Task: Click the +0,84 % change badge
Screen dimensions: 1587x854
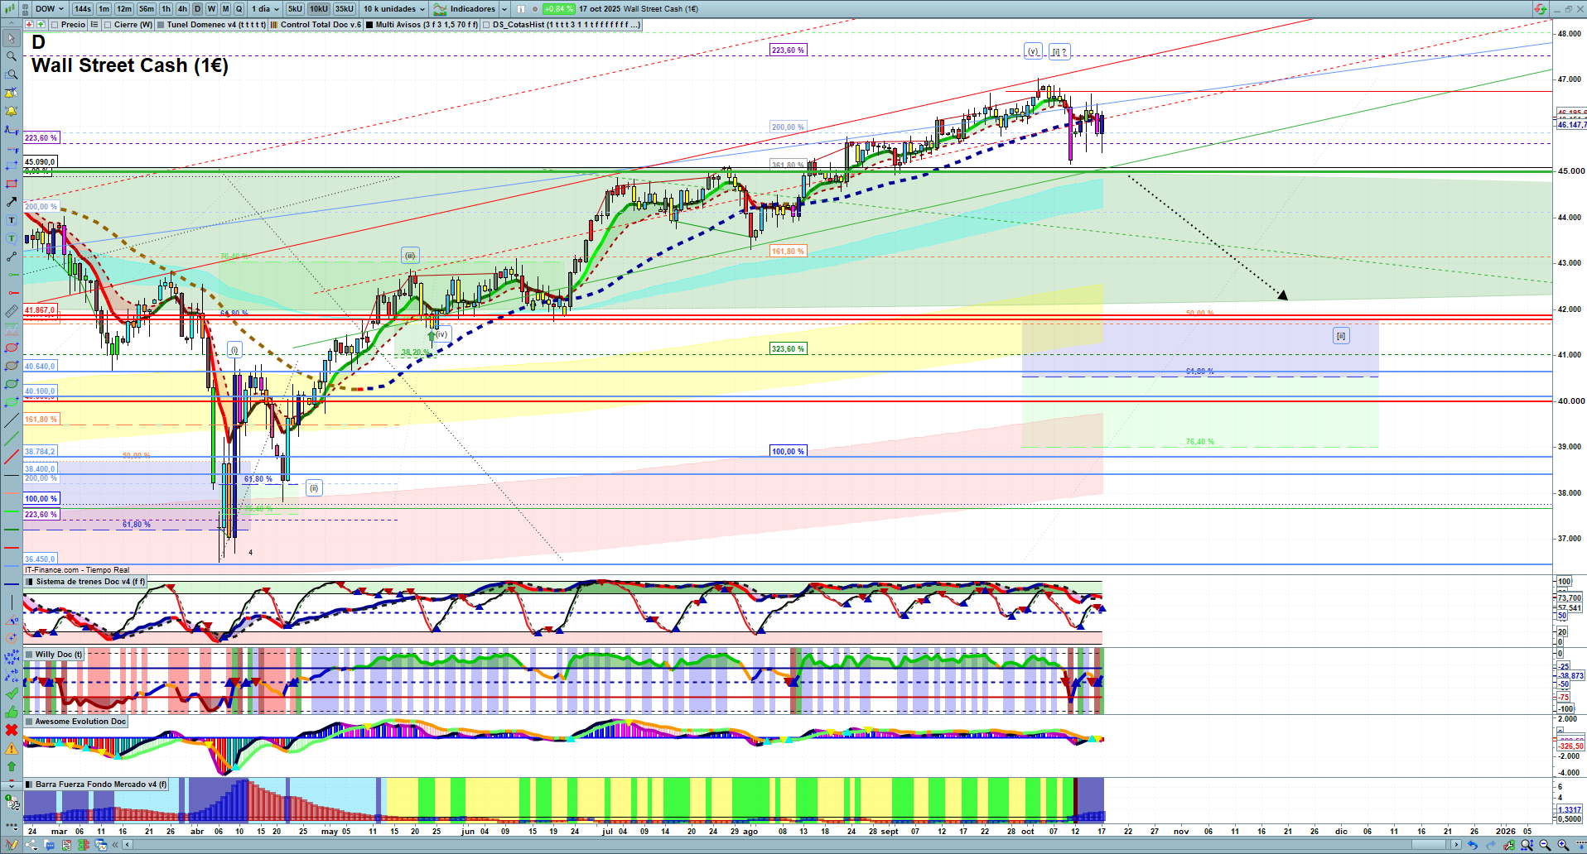Action: click(x=558, y=9)
